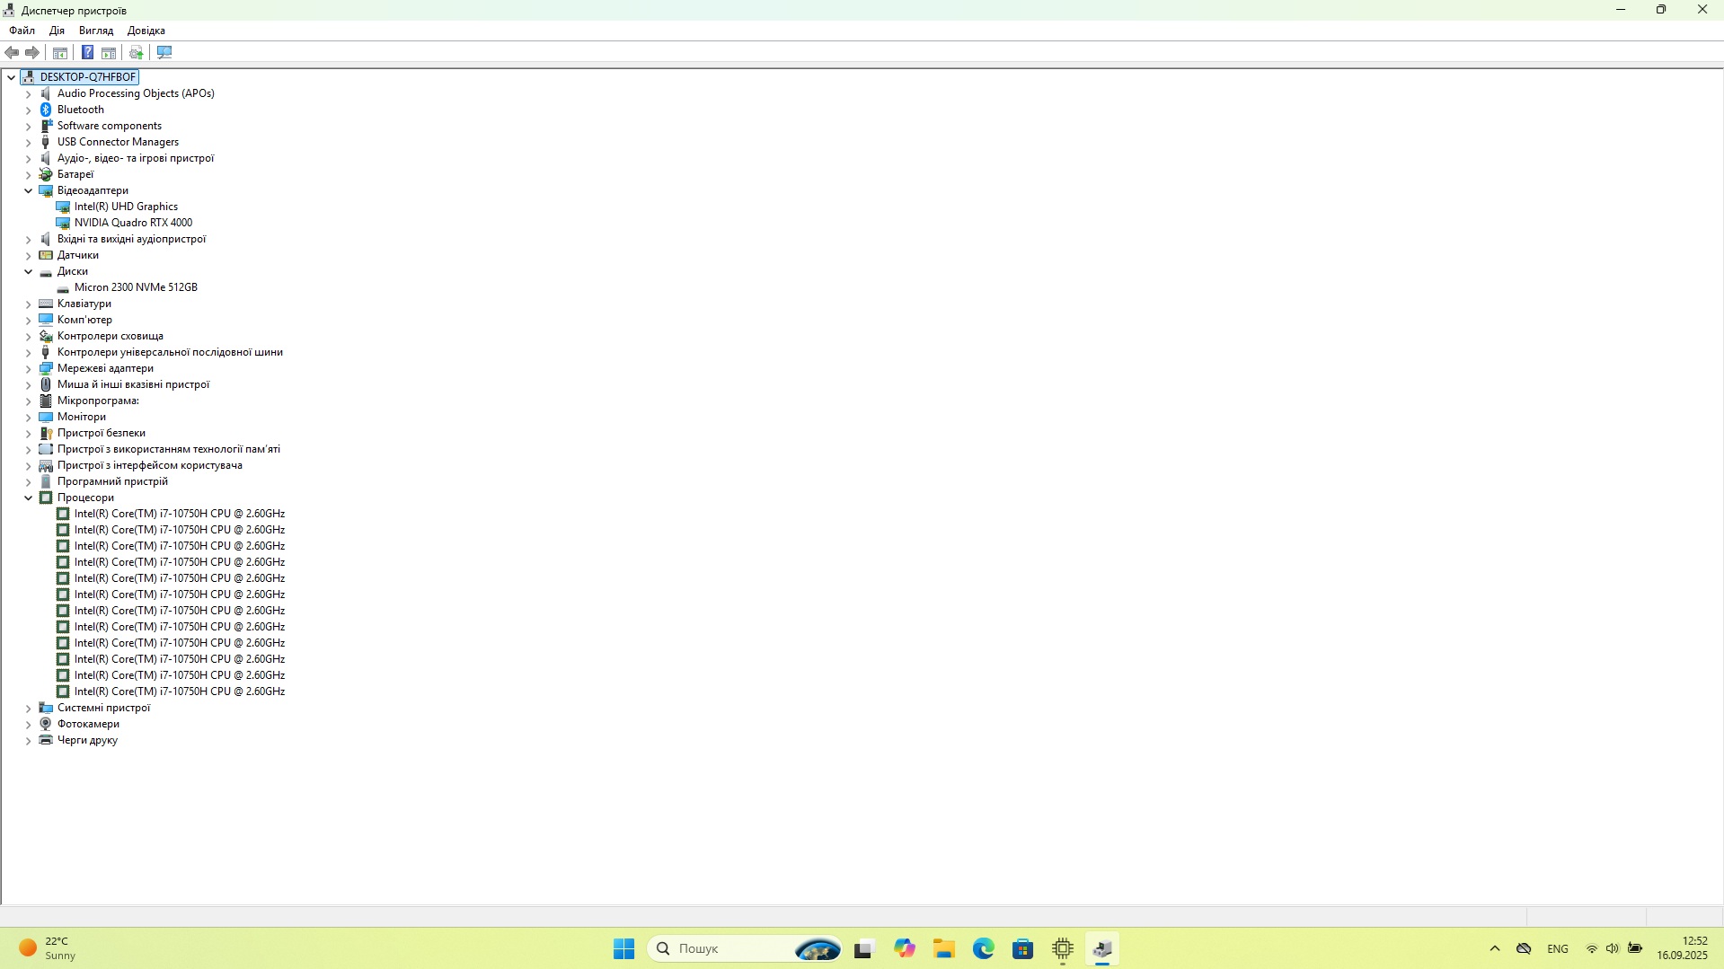The width and height of the screenshot is (1724, 969).
Task: Select the Bluetooth category icon
Action: point(46,110)
